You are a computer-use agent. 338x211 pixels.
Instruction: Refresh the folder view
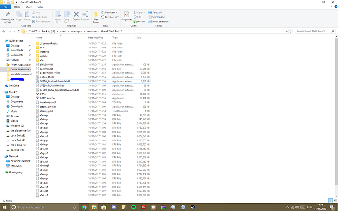(x=290, y=31)
